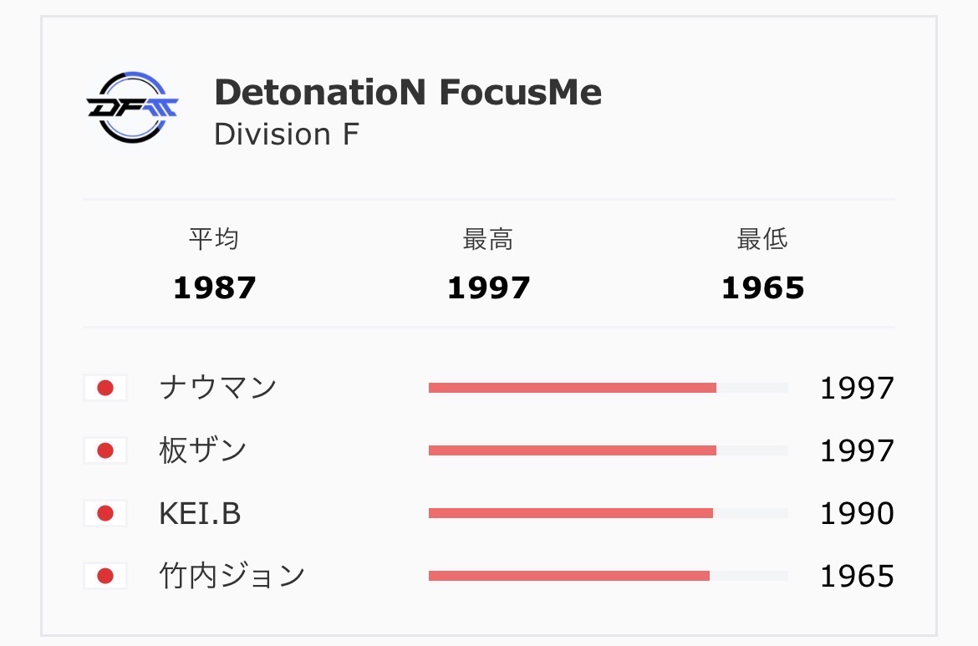Click the rating bar for KEI.B
Viewport: 978px width, 646px height.
(609, 513)
